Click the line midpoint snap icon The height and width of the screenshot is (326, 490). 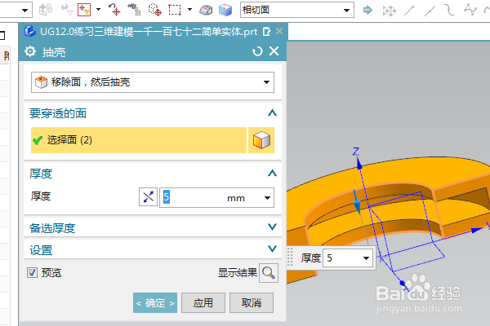430,11
